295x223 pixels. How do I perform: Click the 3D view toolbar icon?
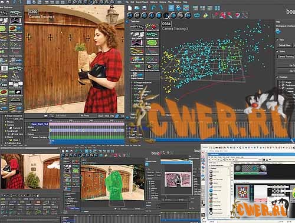click(179, 8)
